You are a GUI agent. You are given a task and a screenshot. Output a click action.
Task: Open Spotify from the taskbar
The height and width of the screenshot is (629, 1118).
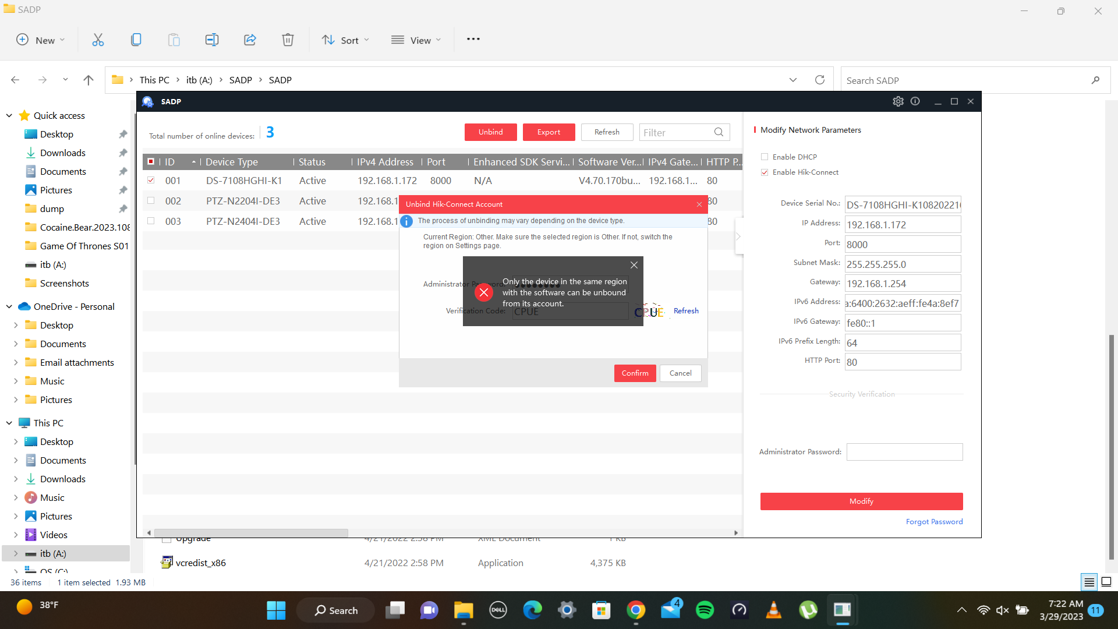(705, 610)
